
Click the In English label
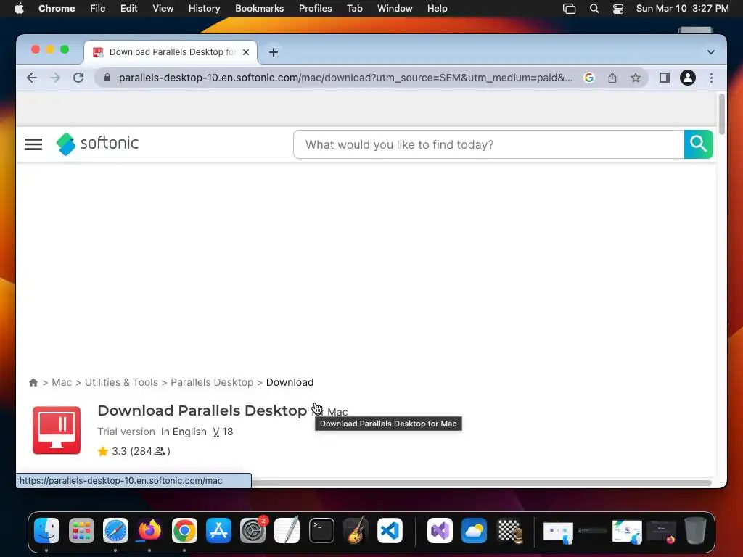click(x=184, y=432)
